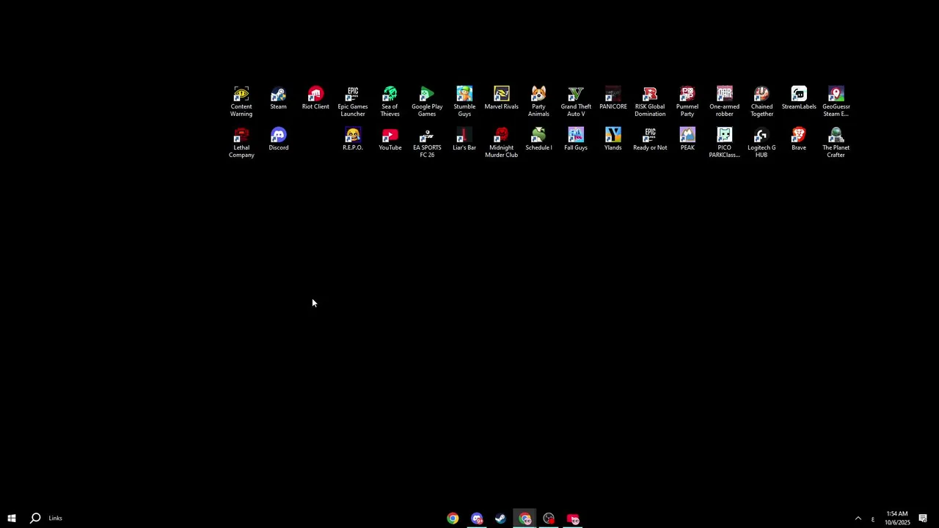
Task: Select the GeoGuessr Steam Edition icon
Action: [x=836, y=101]
